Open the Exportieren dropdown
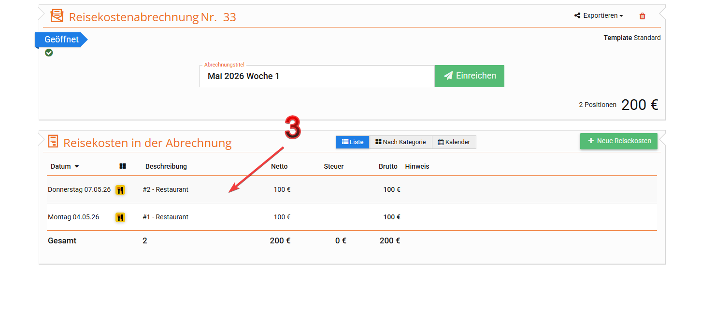 pos(599,15)
